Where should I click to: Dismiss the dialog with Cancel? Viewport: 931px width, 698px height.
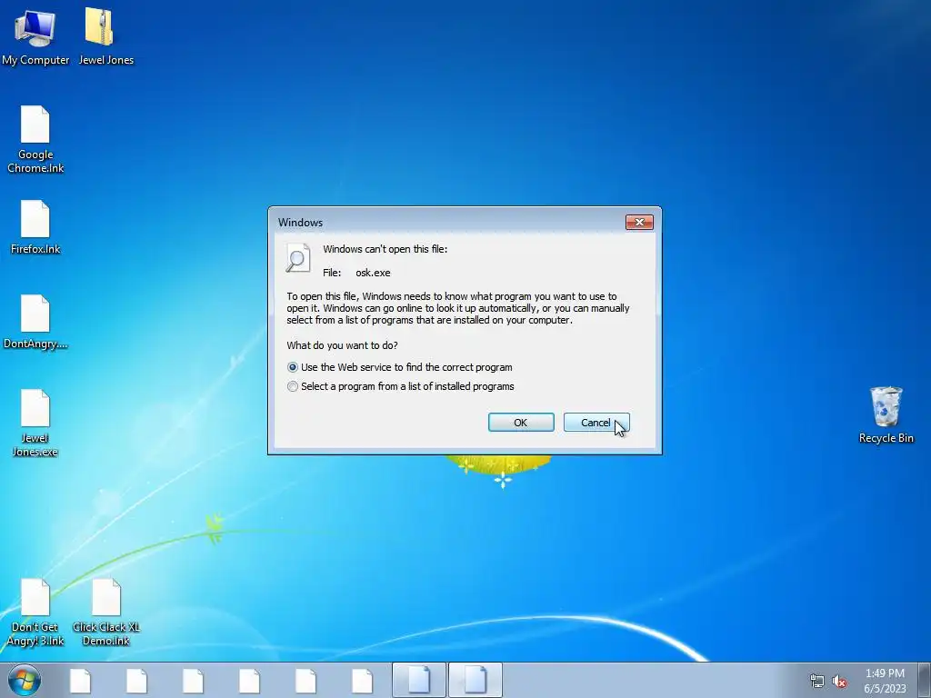pyautogui.click(x=596, y=423)
